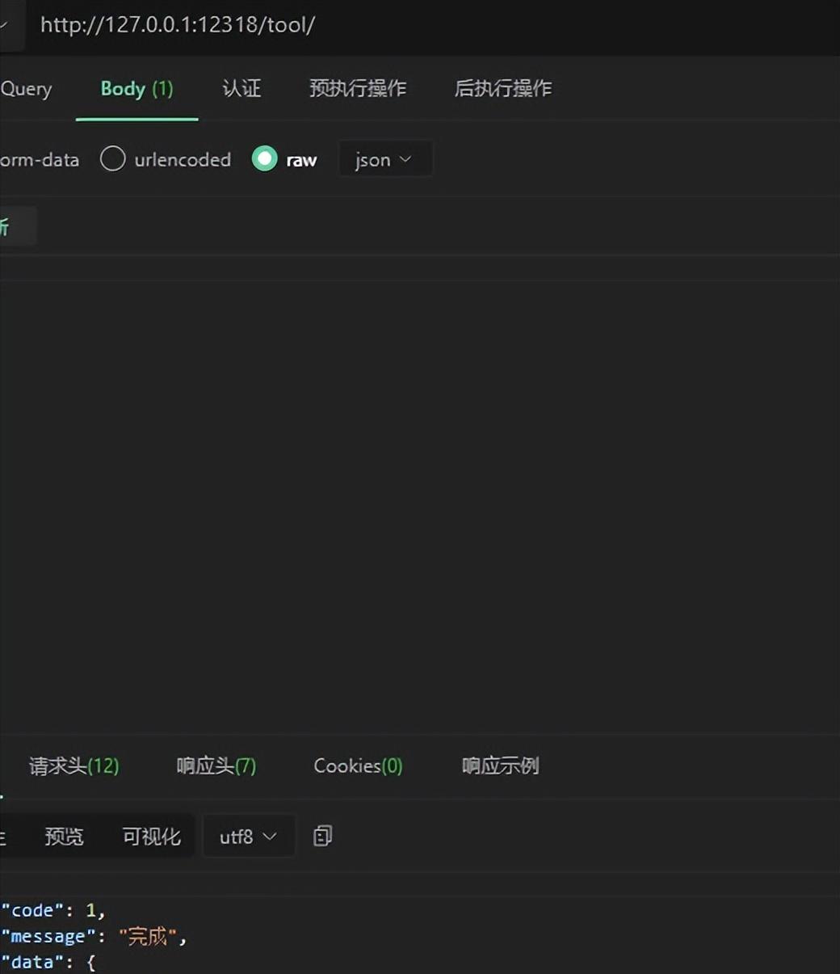Screen dimensions: 840x974
Task: Switch response view to 预览
Action: [64, 837]
